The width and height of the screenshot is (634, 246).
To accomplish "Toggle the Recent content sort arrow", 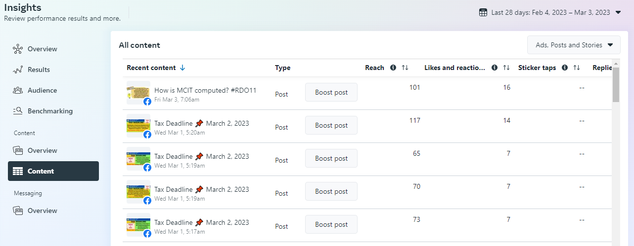I will (x=182, y=68).
